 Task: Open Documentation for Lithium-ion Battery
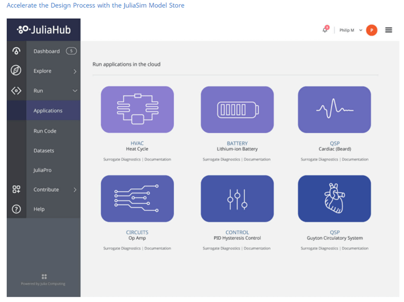(257, 159)
